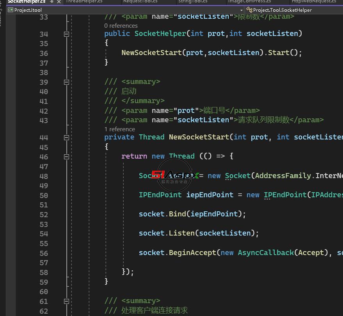Screen dimensions: 343x316
Task: Open the ImageComPress.cs tab
Action: (x=249, y=2)
